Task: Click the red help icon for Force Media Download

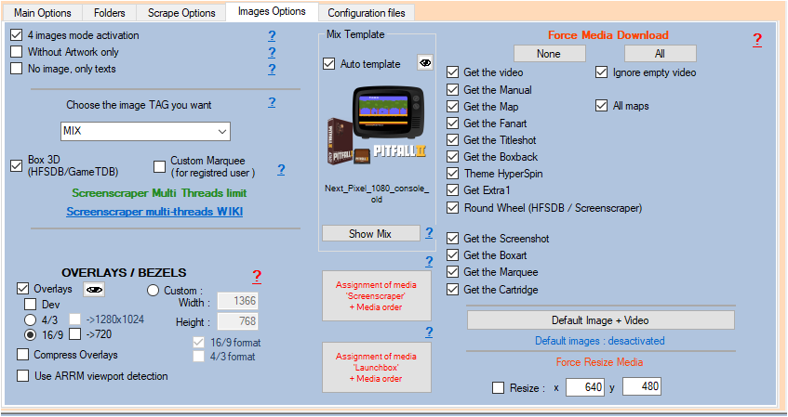Action: [x=757, y=39]
